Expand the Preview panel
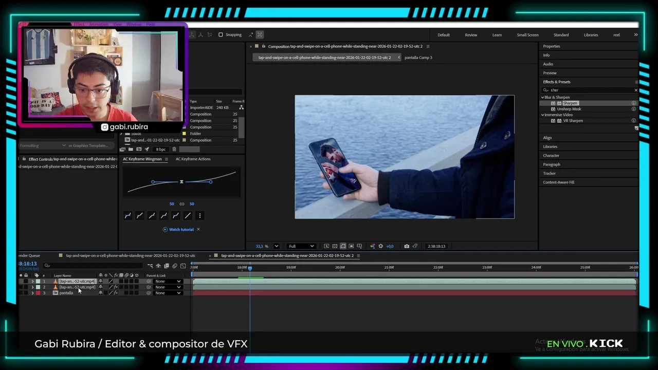658x370 pixels. point(550,73)
